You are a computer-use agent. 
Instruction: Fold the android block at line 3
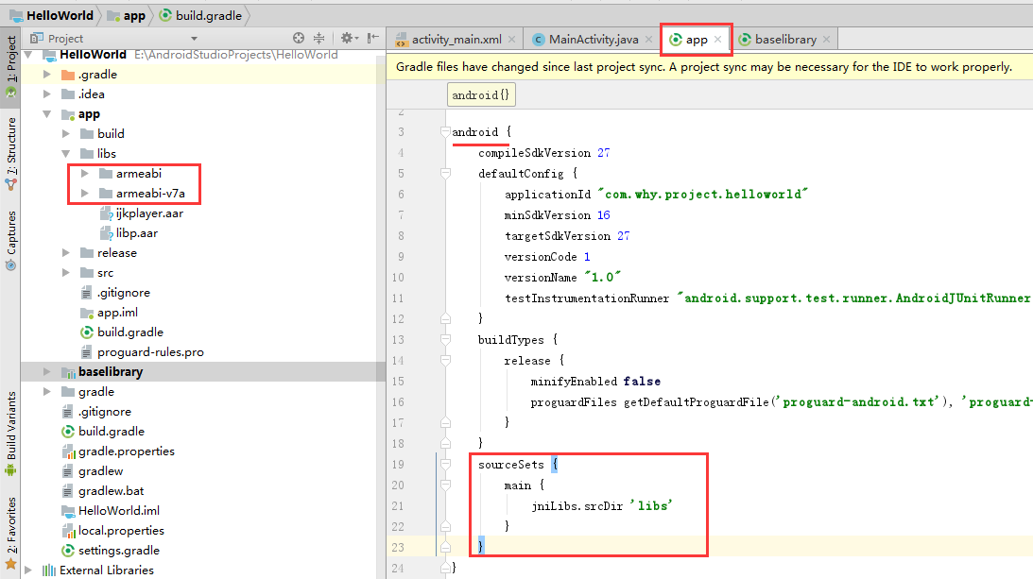pyautogui.click(x=445, y=131)
